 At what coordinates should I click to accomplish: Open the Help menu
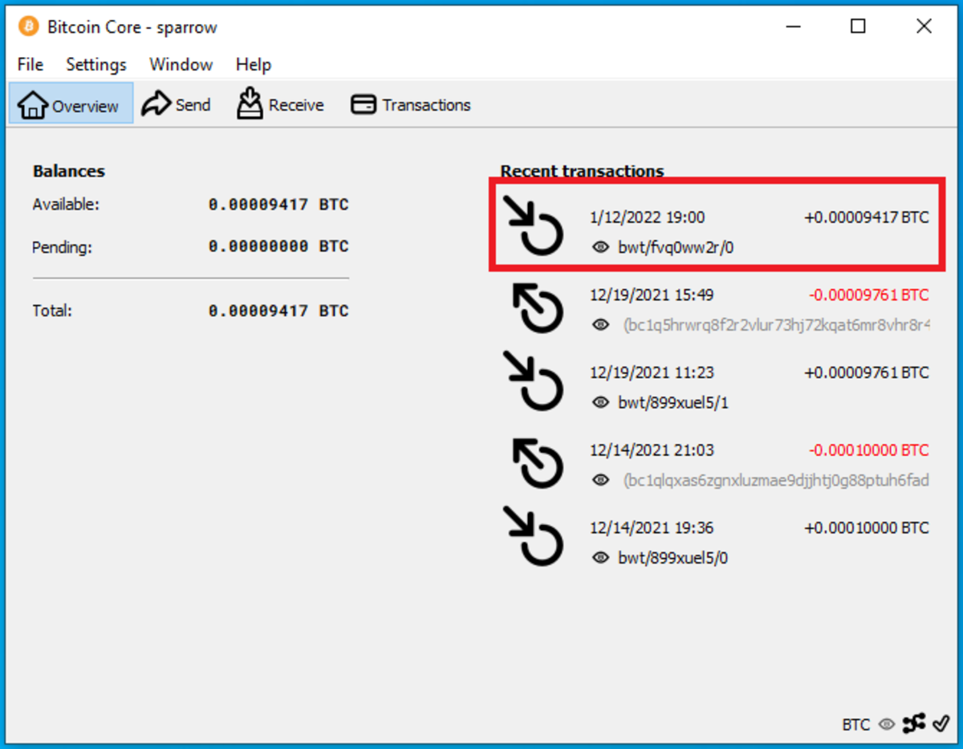254,64
